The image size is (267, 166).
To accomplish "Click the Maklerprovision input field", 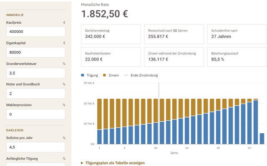I will coord(36,114).
